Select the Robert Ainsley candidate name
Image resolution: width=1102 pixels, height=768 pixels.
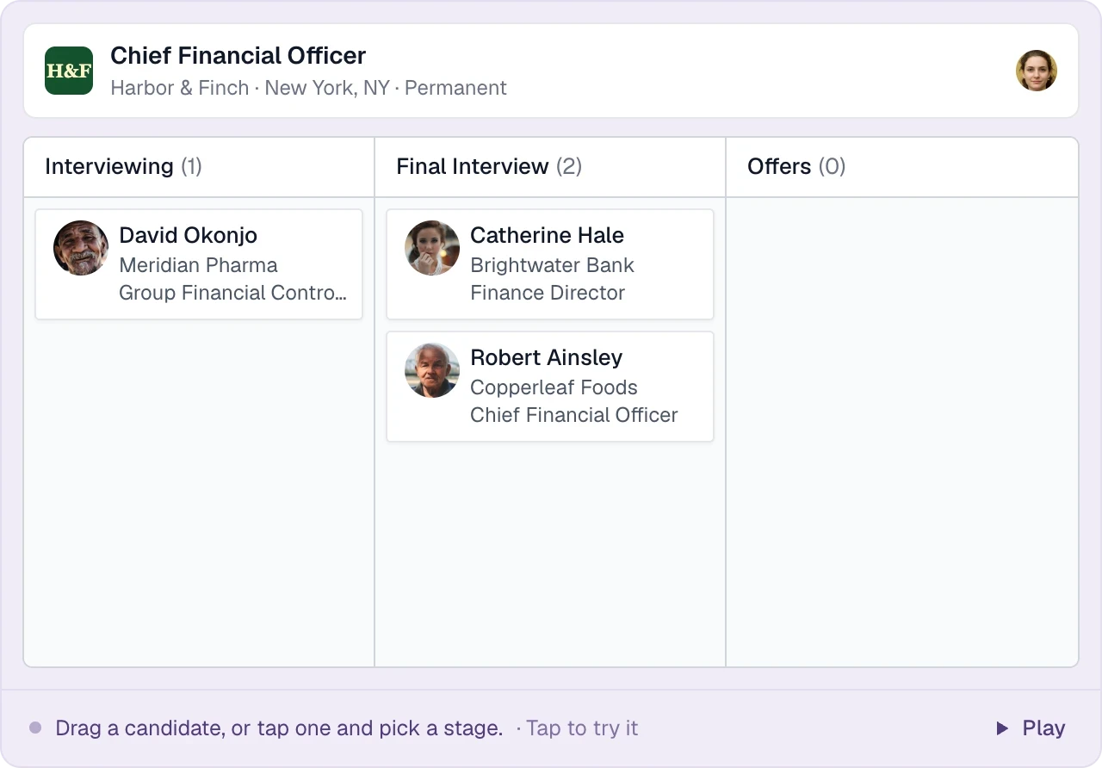click(x=546, y=357)
